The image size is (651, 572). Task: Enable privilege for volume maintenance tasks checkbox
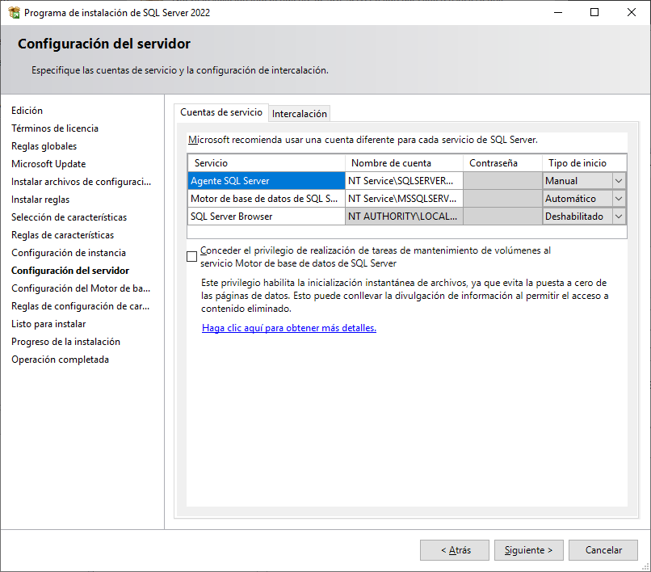191,256
